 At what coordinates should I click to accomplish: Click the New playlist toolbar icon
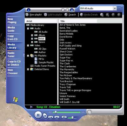(x=27, y=15)
